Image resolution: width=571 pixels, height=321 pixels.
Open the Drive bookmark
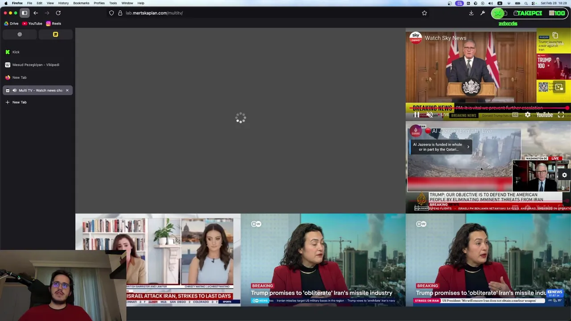(12, 24)
